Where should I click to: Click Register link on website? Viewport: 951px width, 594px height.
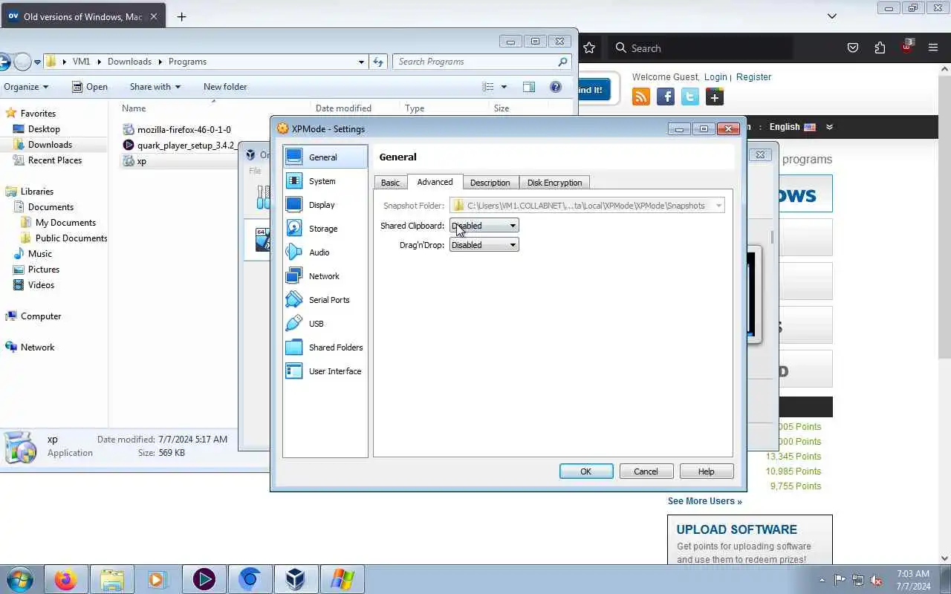pyautogui.click(x=753, y=77)
